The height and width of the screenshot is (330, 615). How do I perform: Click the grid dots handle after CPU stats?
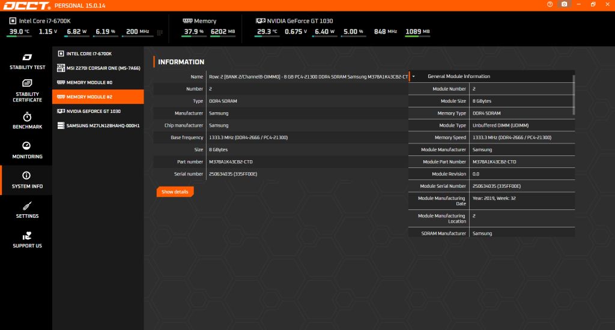pos(160,32)
